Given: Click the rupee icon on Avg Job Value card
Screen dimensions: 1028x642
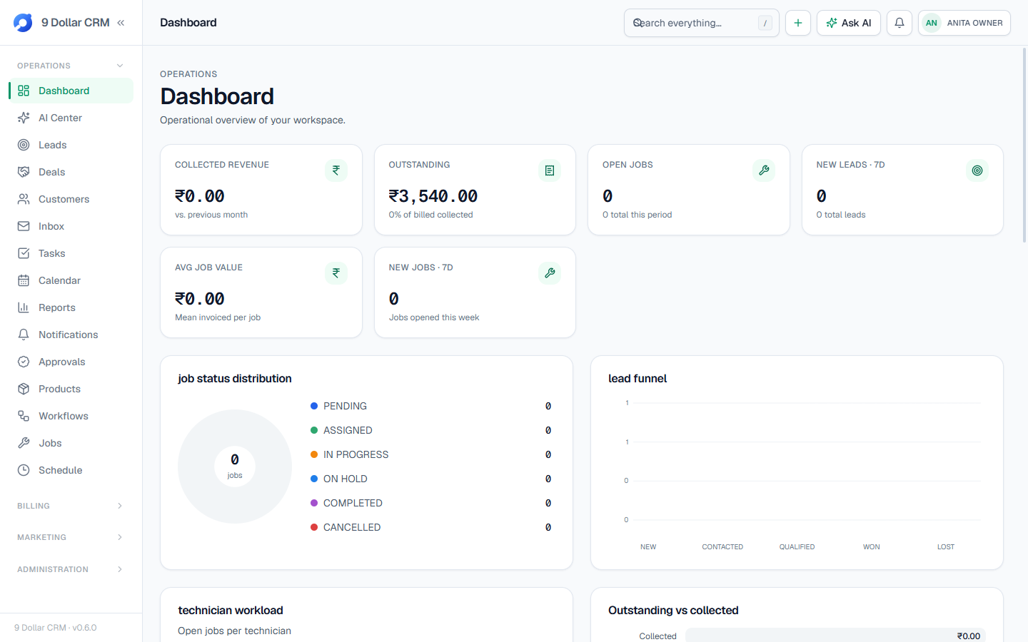Looking at the screenshot, I should [x=336, y=273].
